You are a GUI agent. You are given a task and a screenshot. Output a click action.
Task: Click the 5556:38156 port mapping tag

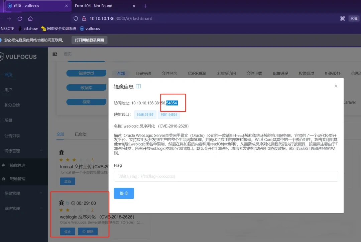(x=145, y=114)
